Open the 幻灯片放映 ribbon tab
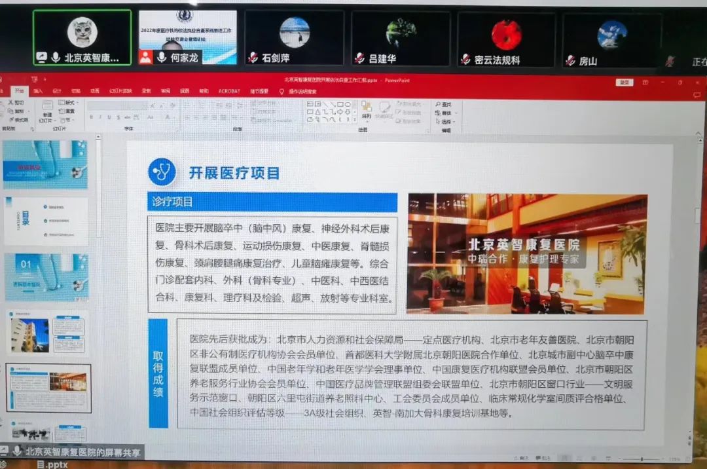Viewport: 707px width, 469px height. click(x=120, y=91)
